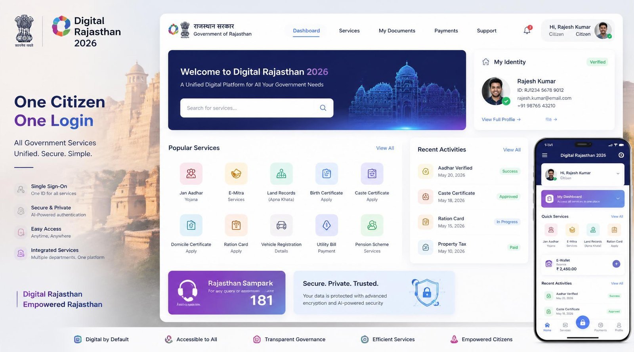Viewport: 634px width, 352px height.
Task: Click the Caste Certificate Apply icon
Action: tap(372, 174)
